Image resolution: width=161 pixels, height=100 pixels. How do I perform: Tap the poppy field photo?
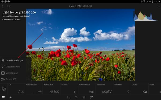click(80, 45)
